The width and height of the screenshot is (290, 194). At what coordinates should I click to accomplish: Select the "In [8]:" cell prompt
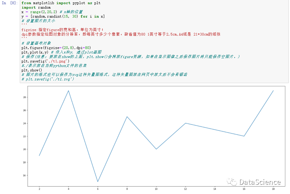pyautogui.click(x=10, y=3)
